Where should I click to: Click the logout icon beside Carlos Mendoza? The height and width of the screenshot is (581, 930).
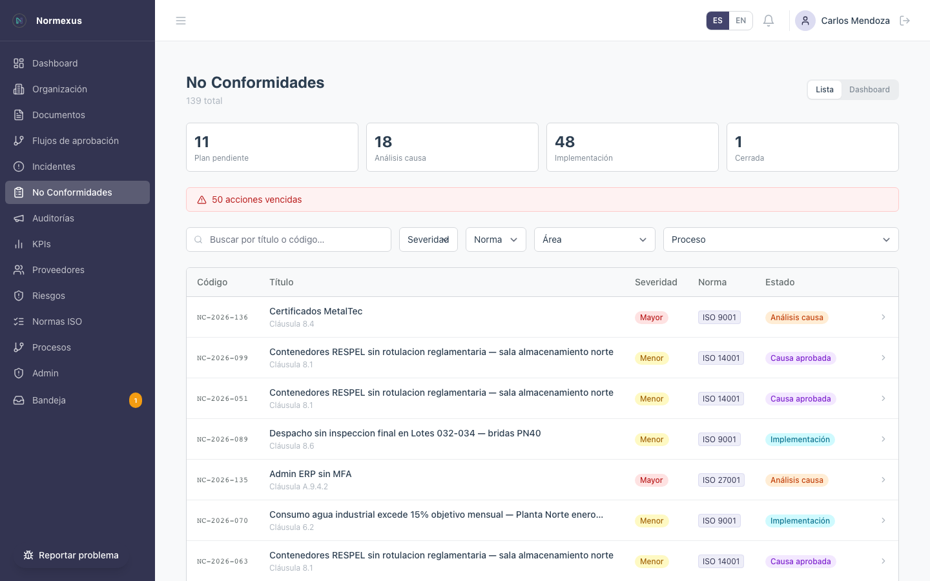pos(905,21)
